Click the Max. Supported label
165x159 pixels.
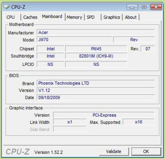(x=105, y=122)
